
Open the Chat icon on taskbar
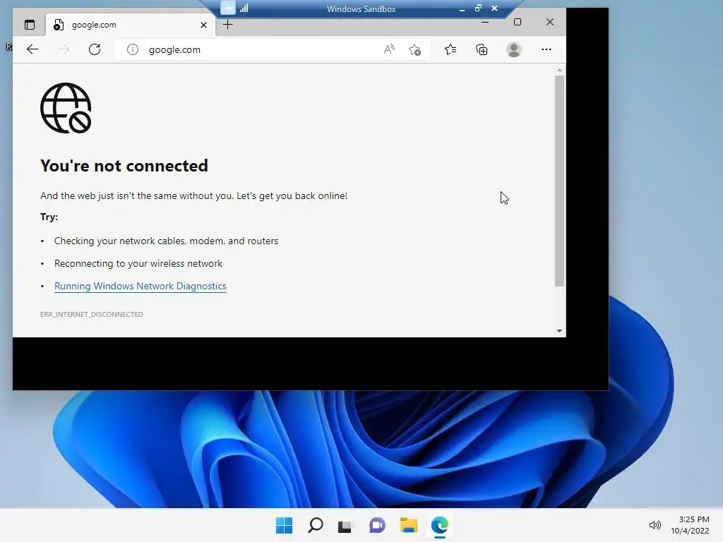pos(377,525)
